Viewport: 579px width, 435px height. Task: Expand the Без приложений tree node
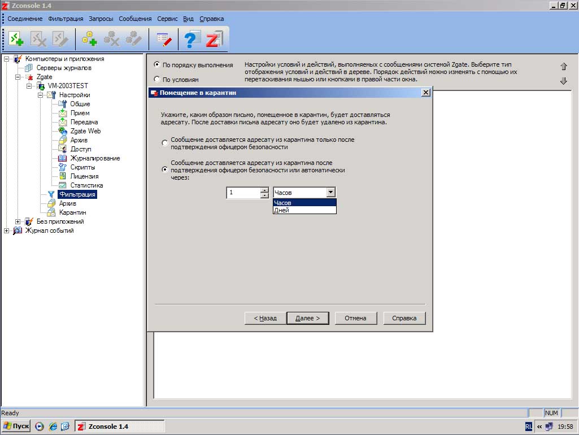18,221
